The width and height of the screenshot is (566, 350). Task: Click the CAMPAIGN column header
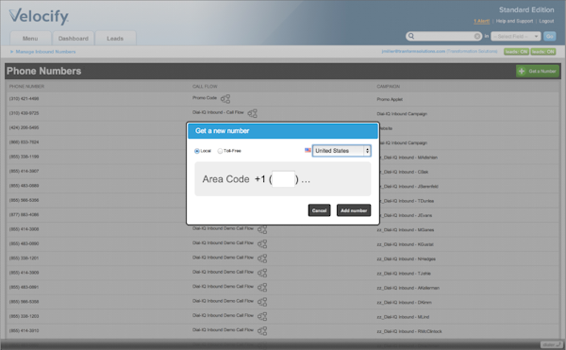coord(388,87)
